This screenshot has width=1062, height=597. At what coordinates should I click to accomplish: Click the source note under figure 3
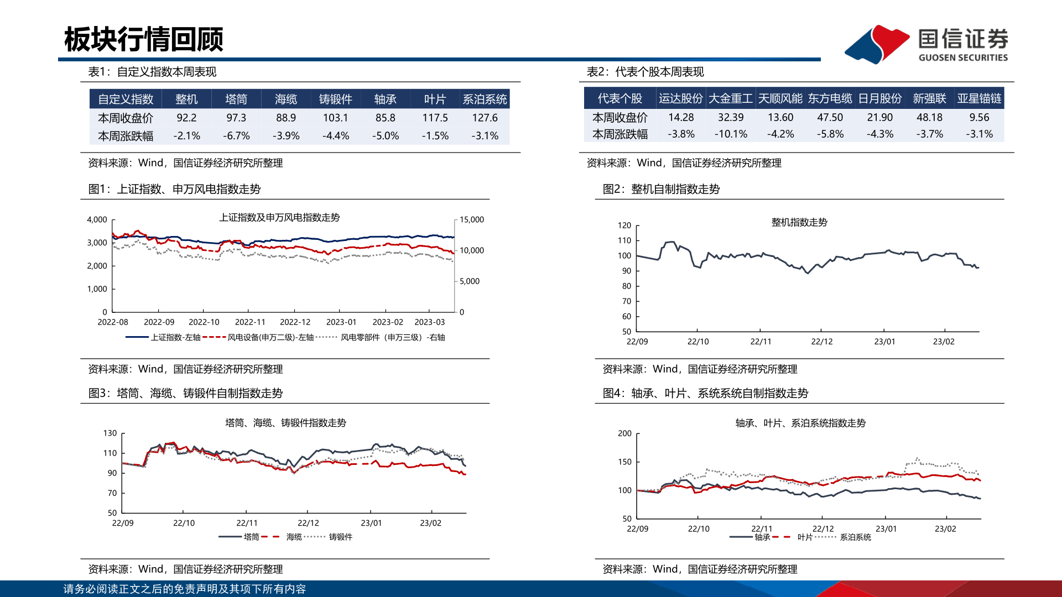(x=185, y=569)
